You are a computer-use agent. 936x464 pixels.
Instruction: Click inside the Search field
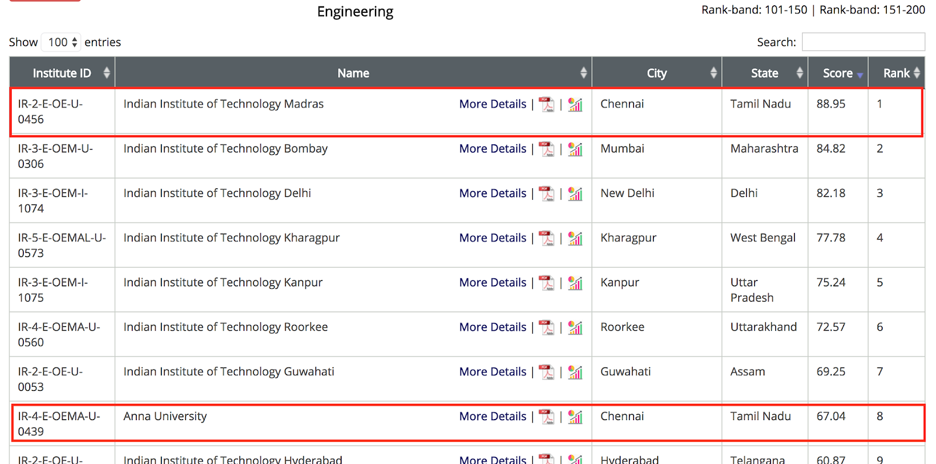[863, 42]
